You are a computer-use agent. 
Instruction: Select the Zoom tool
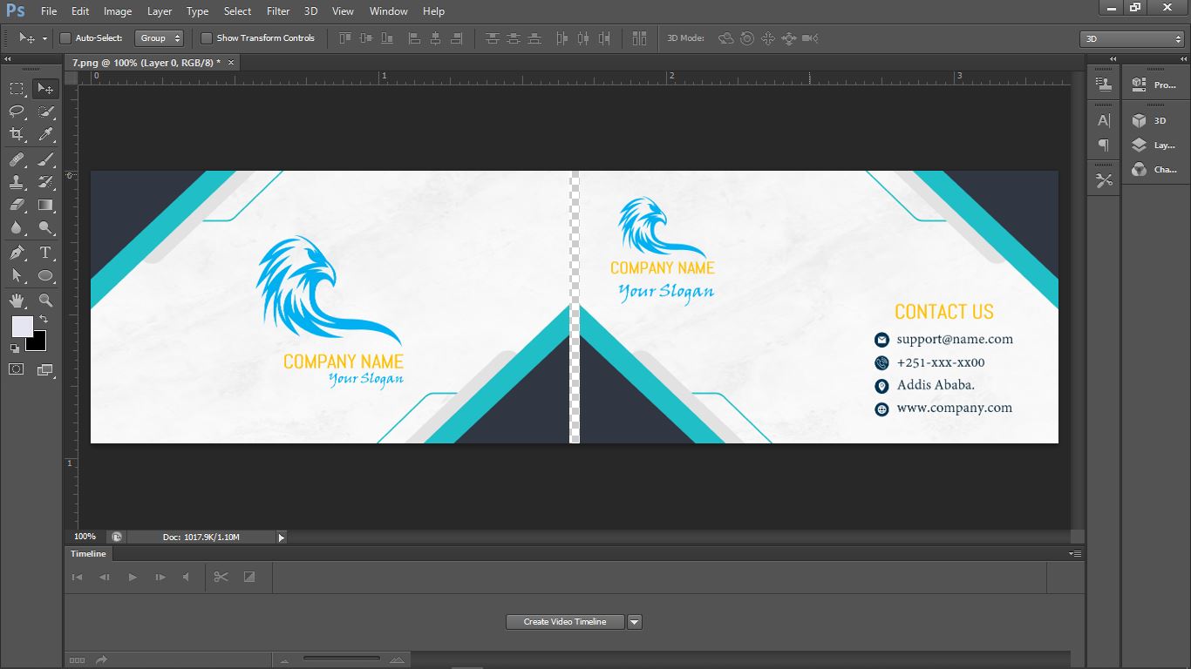click(x=45, y=301)
